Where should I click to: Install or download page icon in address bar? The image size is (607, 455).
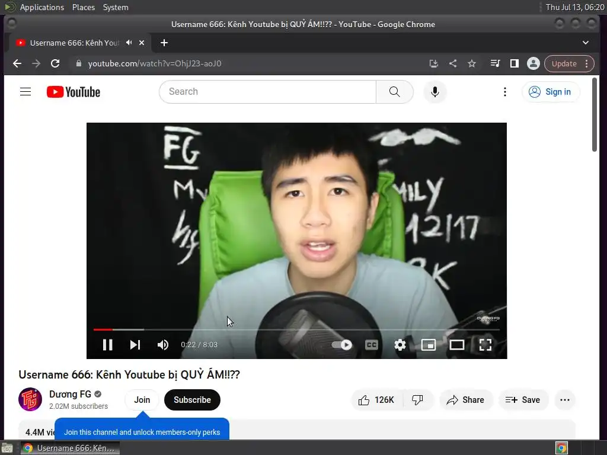coord(433,63)
